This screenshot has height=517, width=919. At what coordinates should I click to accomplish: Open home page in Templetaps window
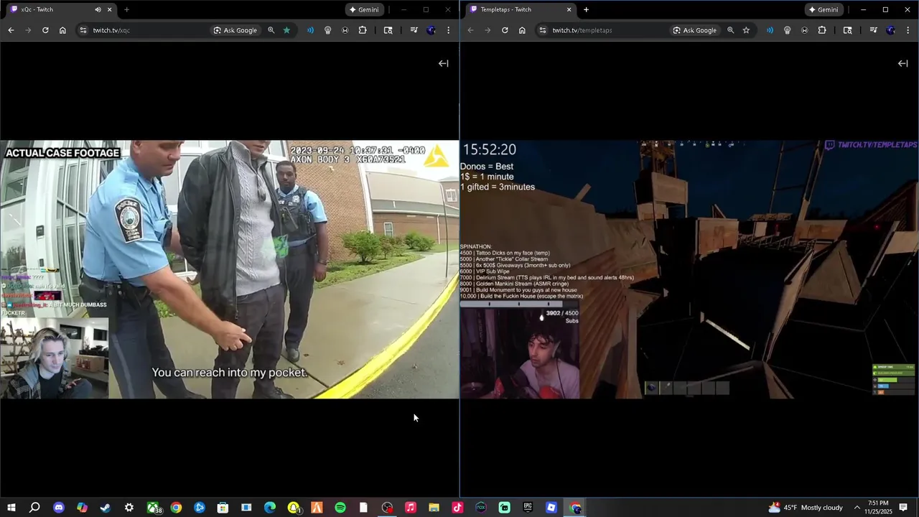[522, 30]
